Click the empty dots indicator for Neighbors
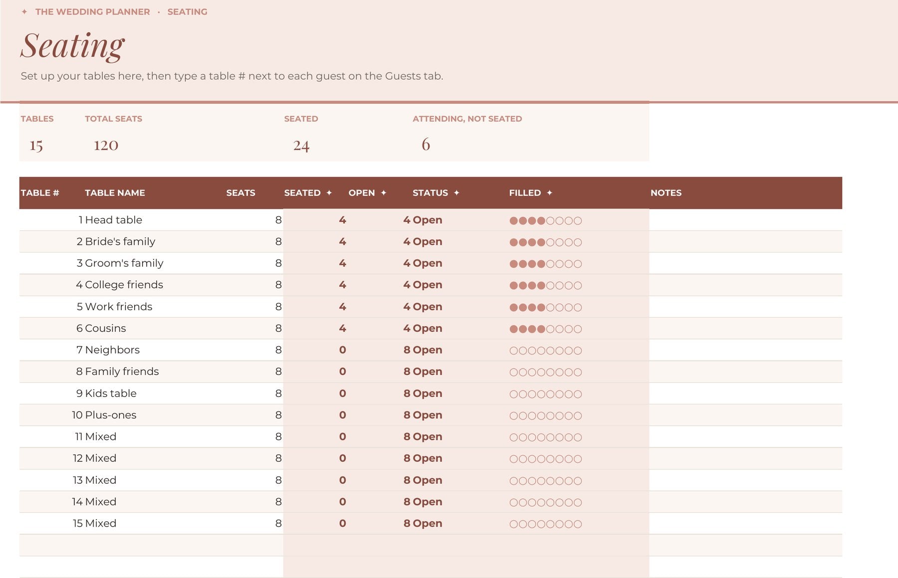Screen dimensions: 898x578 point(545,351)
